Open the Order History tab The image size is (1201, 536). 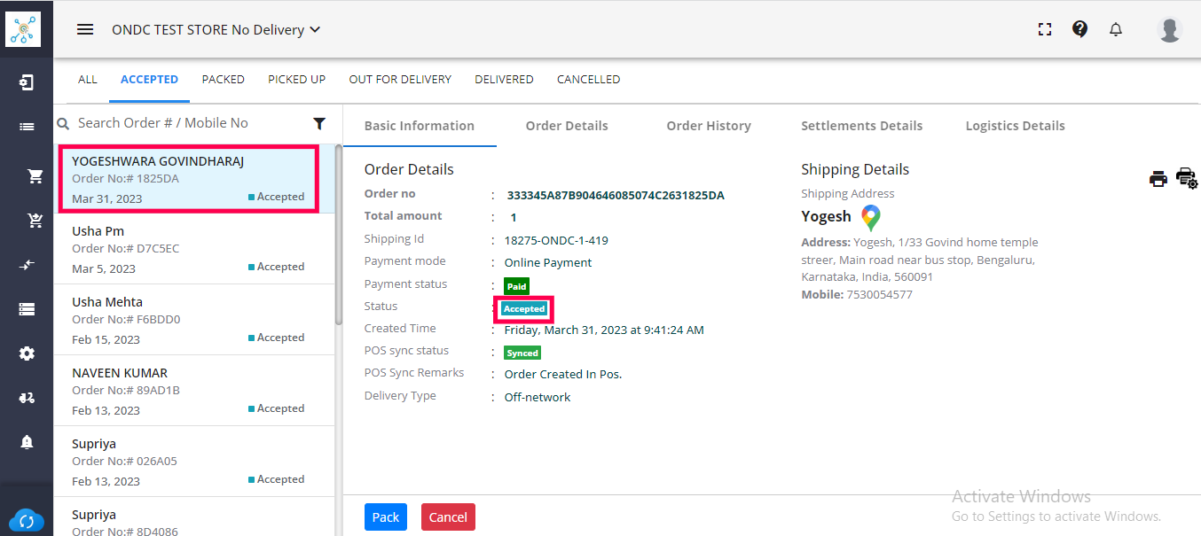click(x=709, y=126)
